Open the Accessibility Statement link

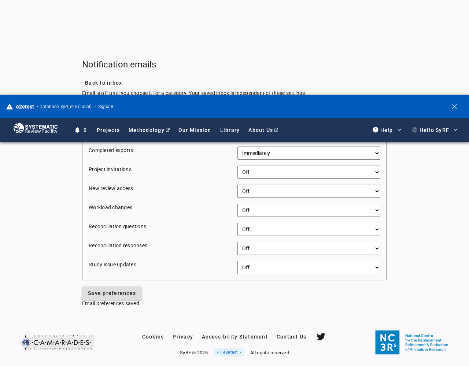coord(235,337)
